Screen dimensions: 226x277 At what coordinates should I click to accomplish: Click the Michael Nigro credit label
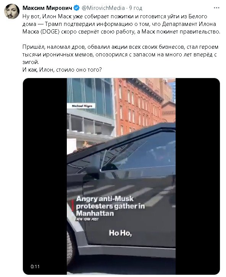click(x=82, y=106)
